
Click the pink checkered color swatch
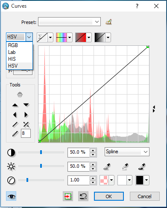(x=104, y=180)
